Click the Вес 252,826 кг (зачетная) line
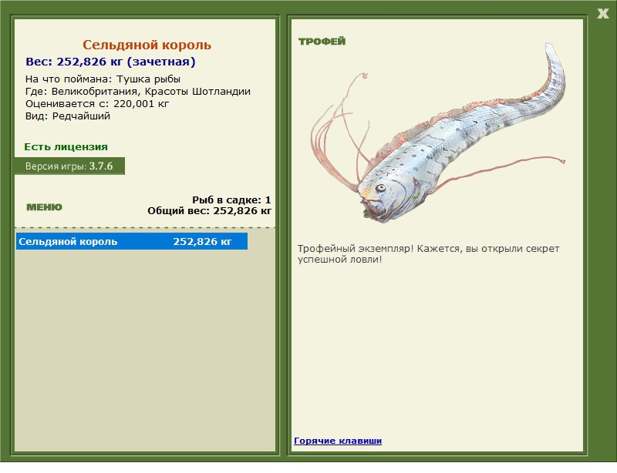The width and height of the screenshot is (617, 473). (110, 62)
